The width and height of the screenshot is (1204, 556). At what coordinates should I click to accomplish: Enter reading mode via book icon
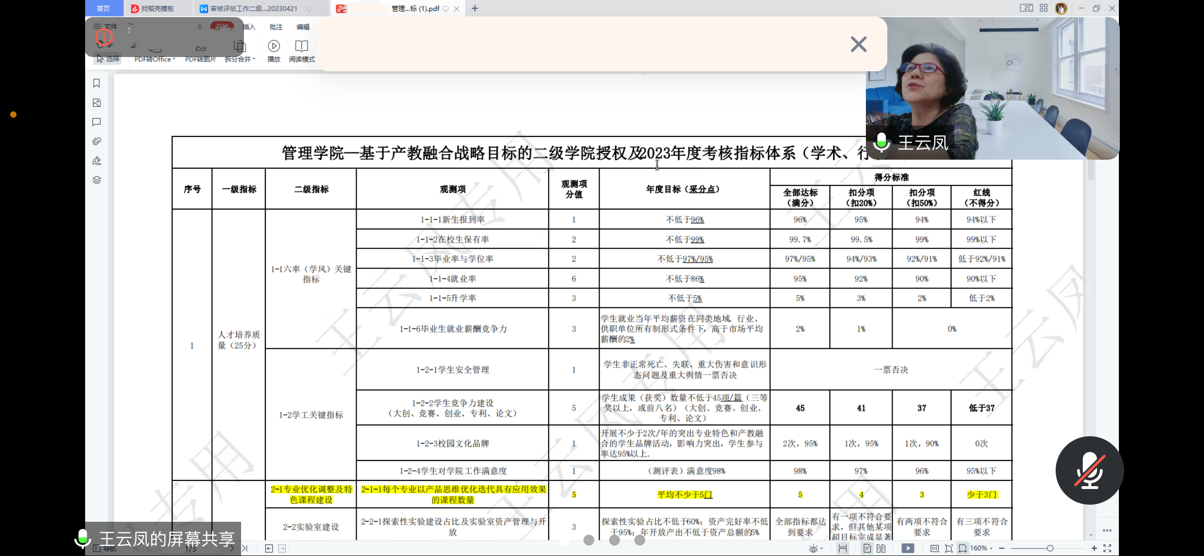tap(301, 47)
